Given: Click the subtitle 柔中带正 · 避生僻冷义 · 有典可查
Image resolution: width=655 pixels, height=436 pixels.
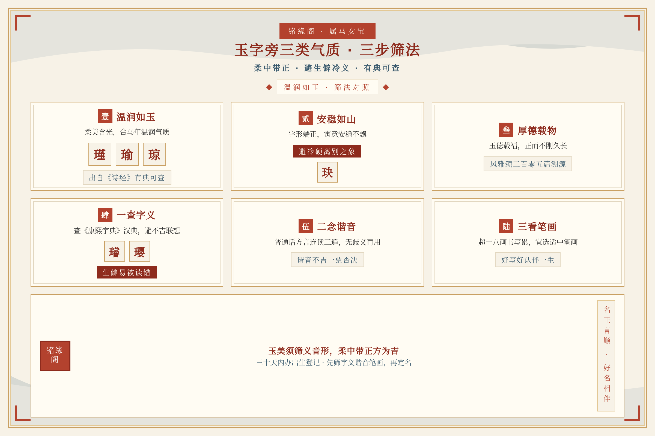Looking at the screenshot, I should pyautogui.click(x=327, y=68).
